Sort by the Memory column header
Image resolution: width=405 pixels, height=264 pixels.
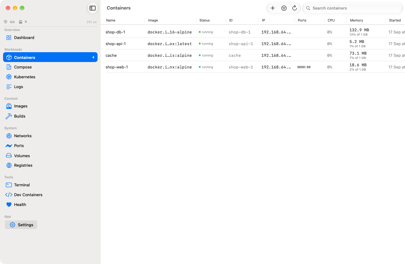point(356,20)
